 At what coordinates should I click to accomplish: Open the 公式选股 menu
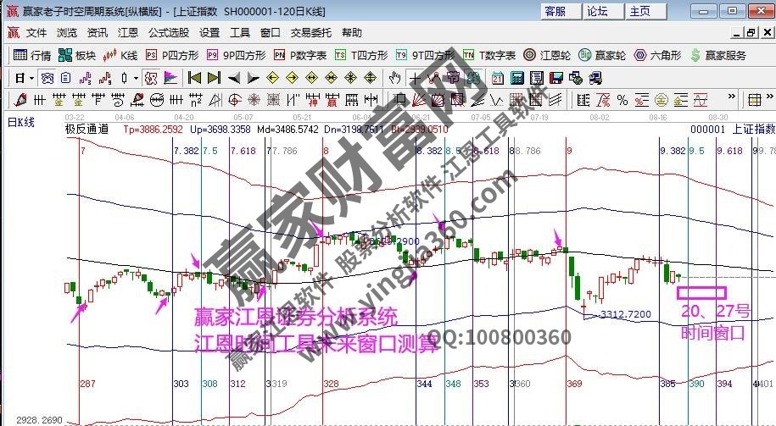pos(168,33)
